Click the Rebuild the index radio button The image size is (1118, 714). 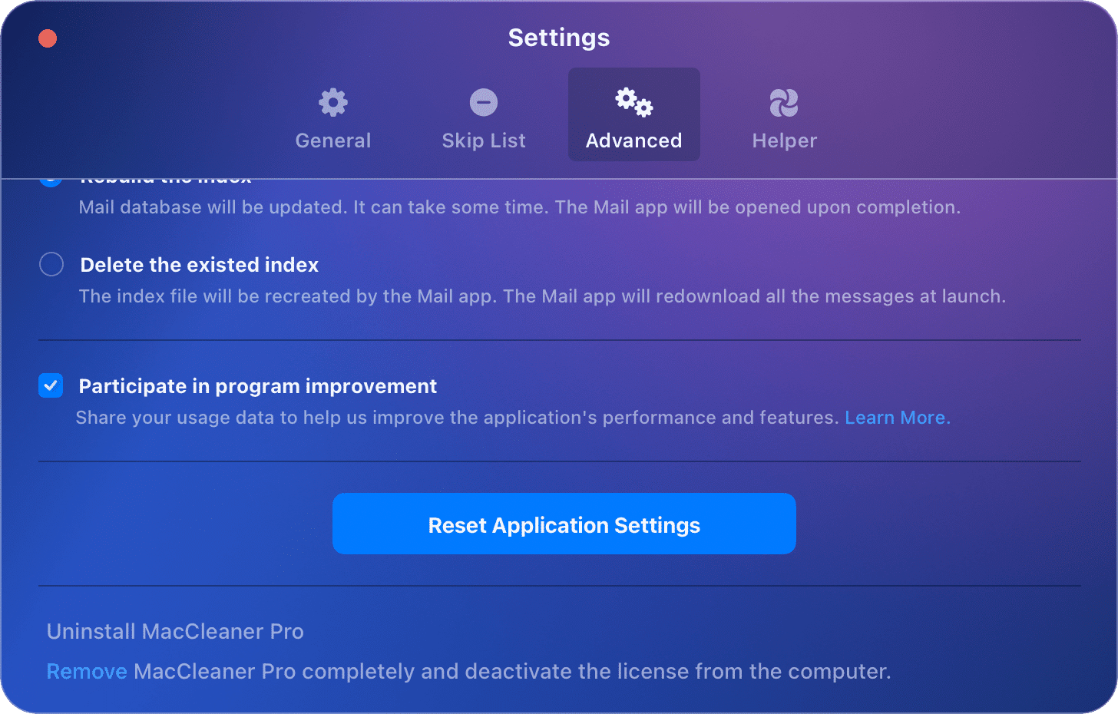point(51,179)
